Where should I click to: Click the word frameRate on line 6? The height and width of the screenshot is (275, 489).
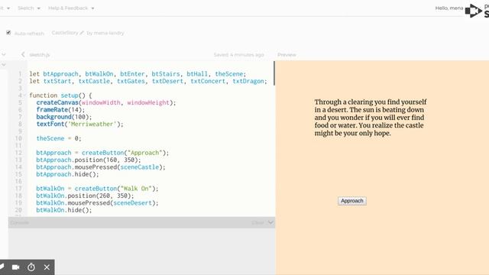[x=52, y=110]
